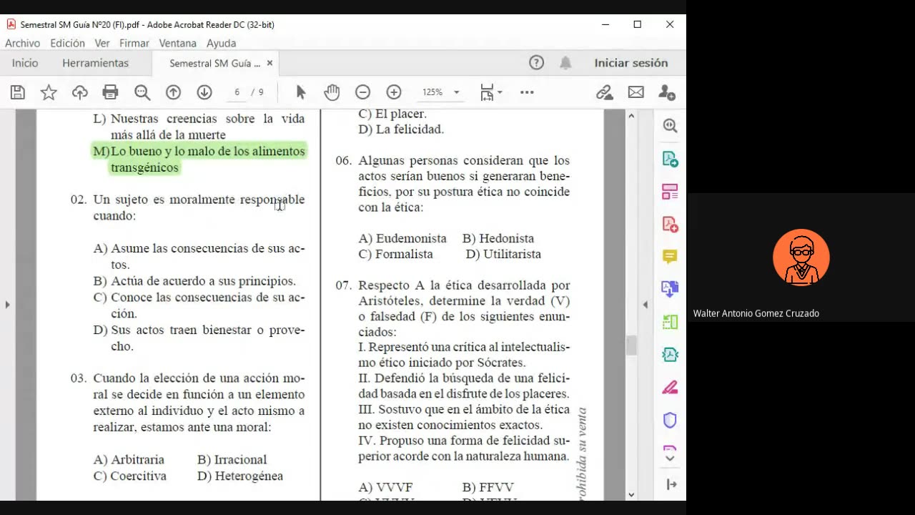Image resolution: width=915 pixels, height=515 pixels.
Task: Click the upload to cloud icon
Action: (80, 92)
